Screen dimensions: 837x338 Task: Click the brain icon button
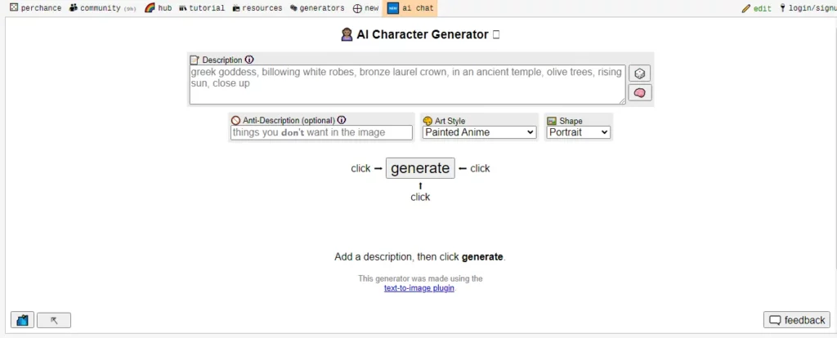click(x=639, y=93)
